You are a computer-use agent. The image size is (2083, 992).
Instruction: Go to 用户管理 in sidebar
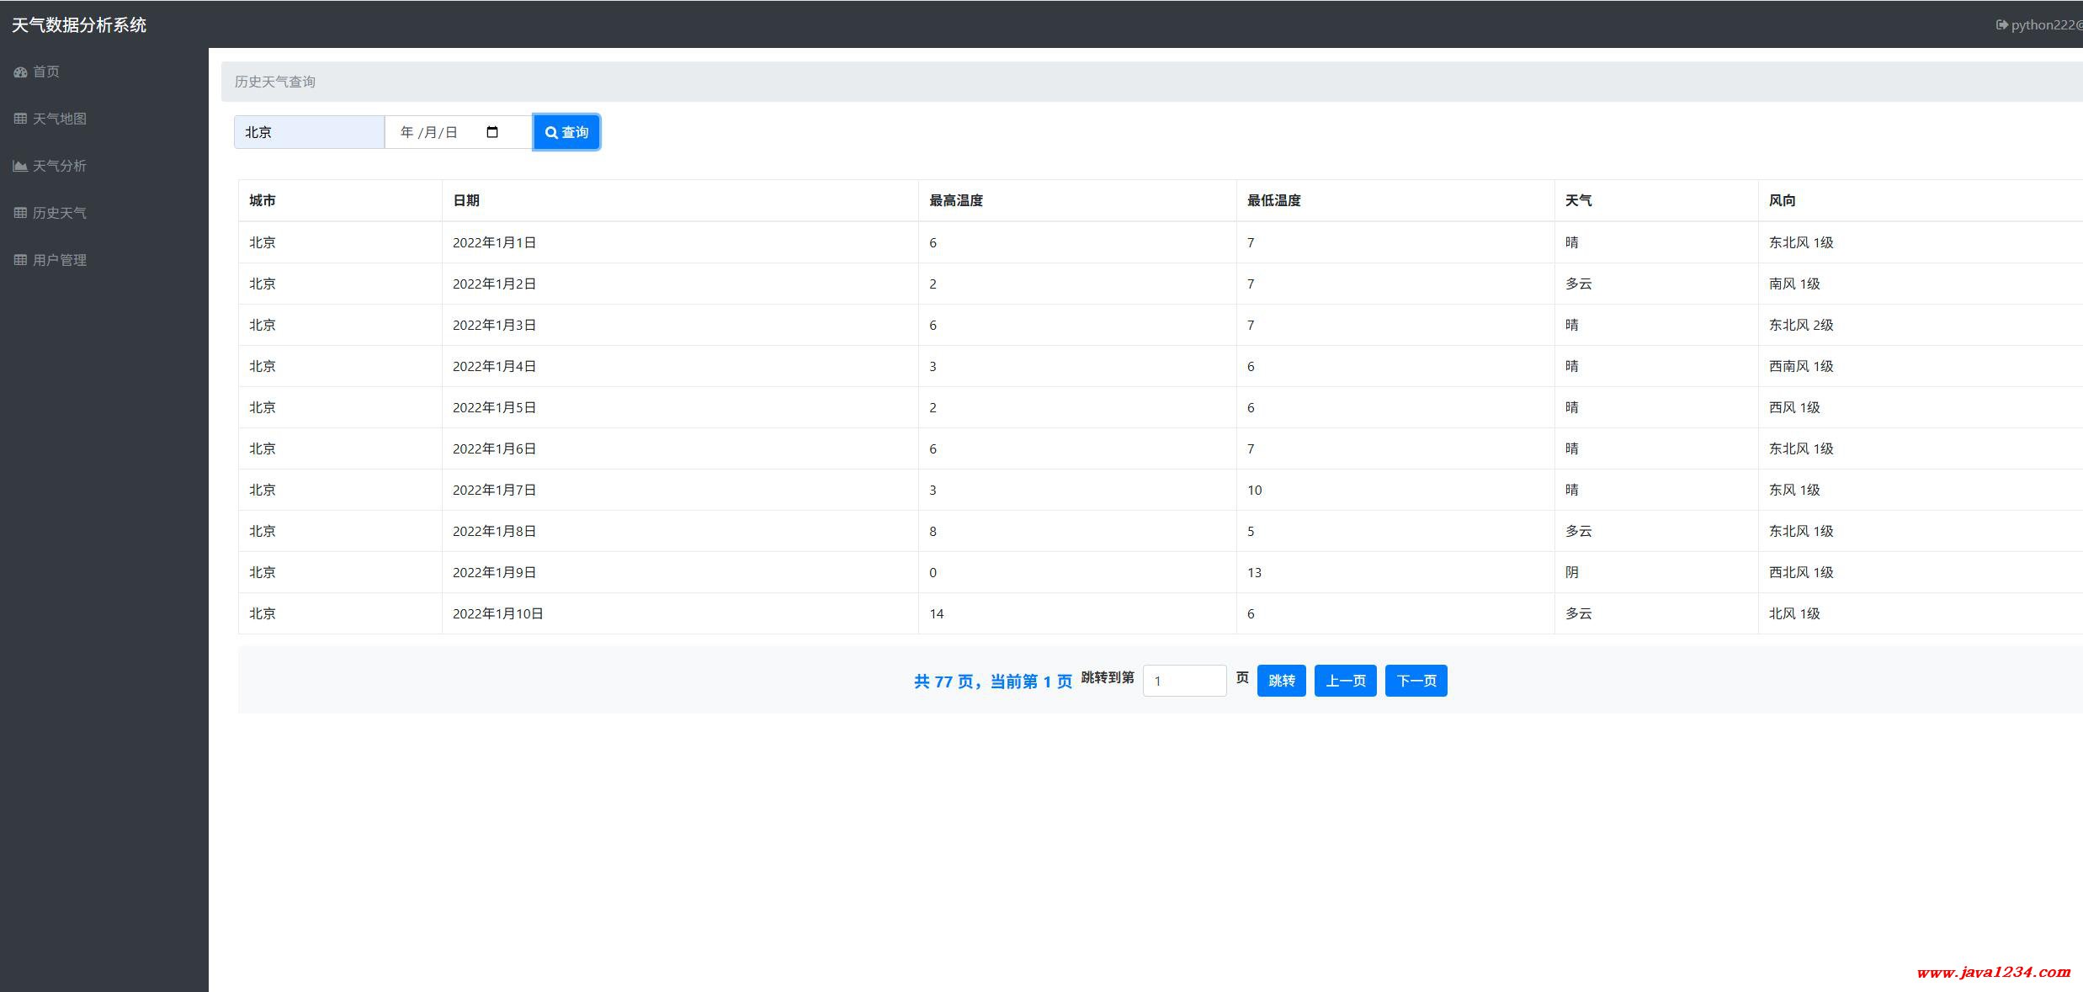pyautogui.click(x=59, y=260)
